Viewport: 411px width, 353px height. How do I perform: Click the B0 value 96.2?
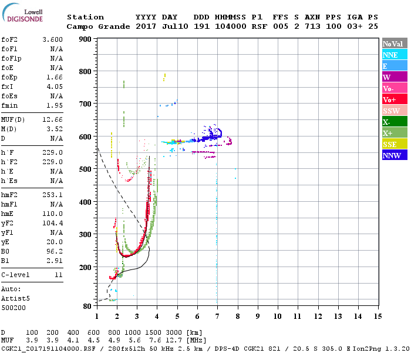pos(55,251)
